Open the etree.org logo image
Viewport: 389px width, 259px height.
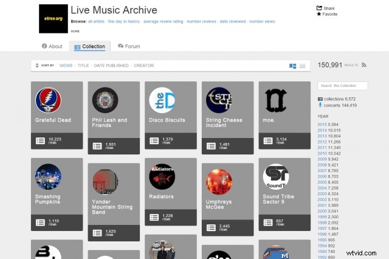53,19
